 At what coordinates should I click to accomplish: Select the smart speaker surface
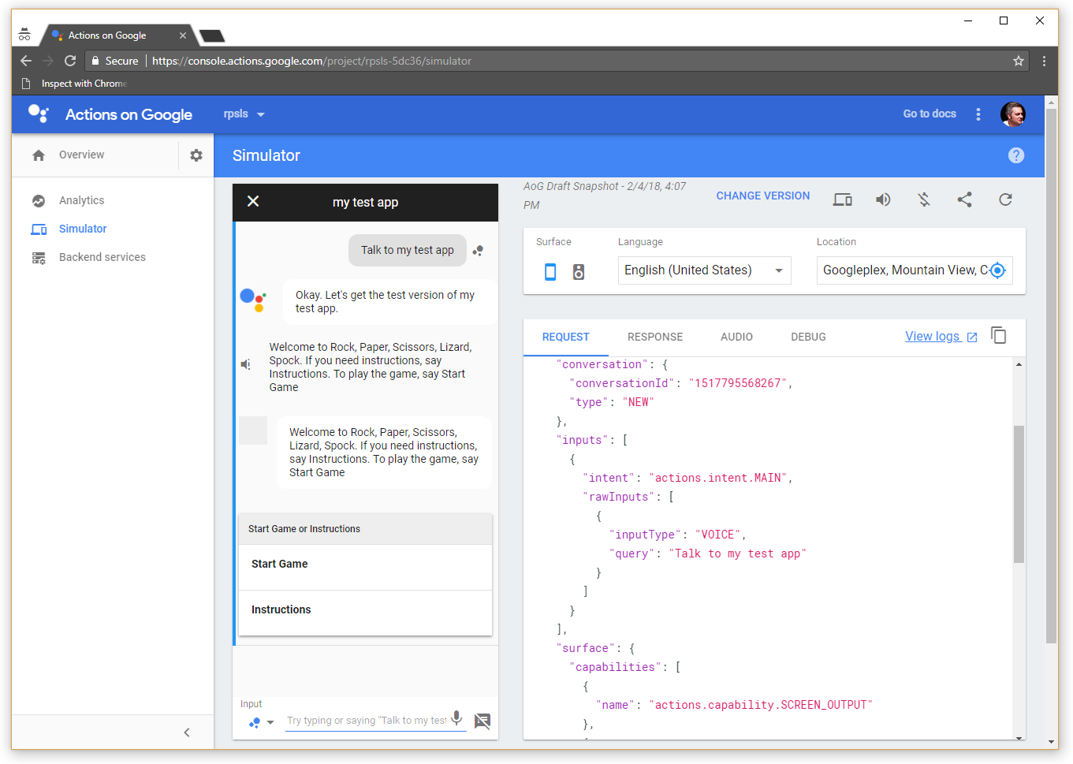[579, 272]
